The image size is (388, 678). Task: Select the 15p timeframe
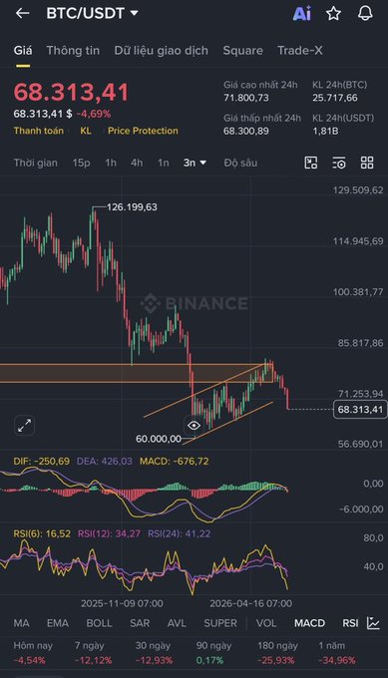pyautogui.click(x=82, y=163)
